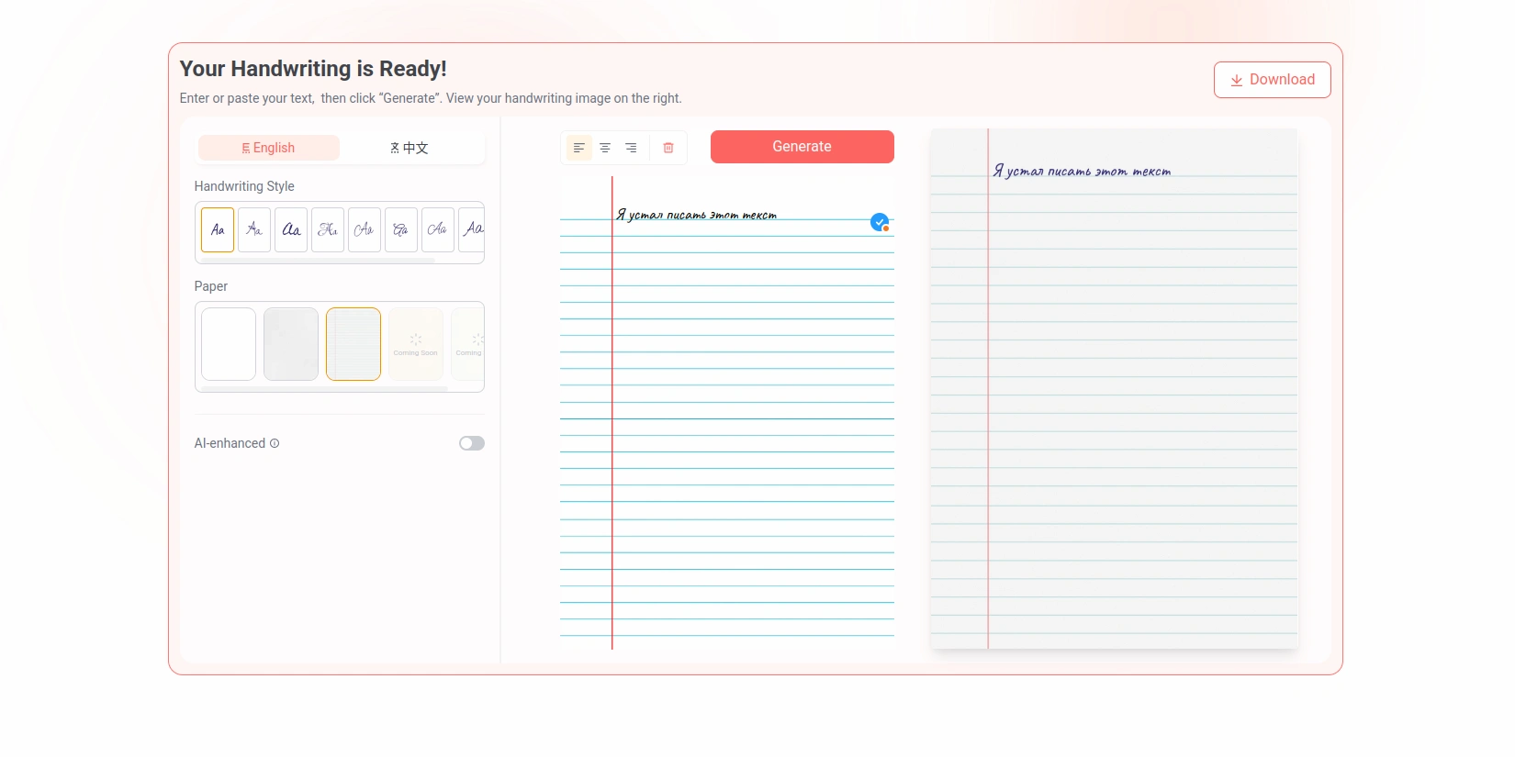Download the handwriting image

tap(1272, 80)
